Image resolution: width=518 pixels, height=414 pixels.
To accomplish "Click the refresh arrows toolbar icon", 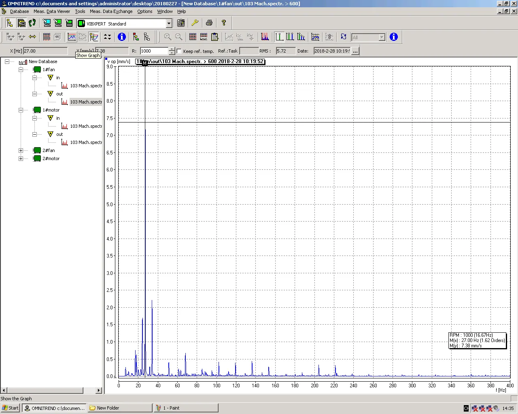I will coord(344,37).
